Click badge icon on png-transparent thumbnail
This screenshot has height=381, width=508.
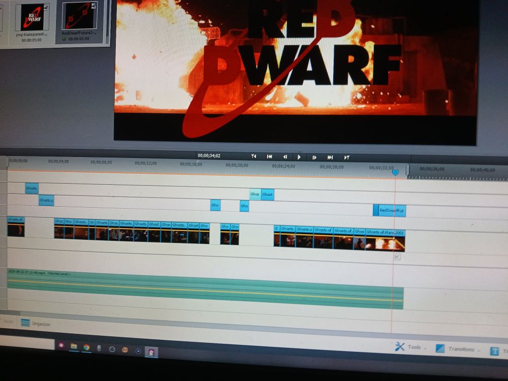point(46,7)
